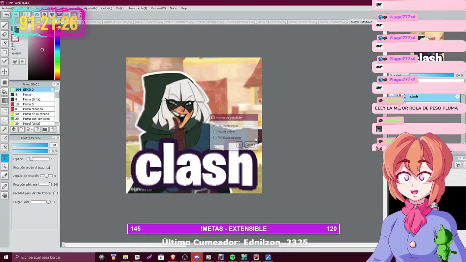Image resolution: width=466 pixels, height=262 pixels.
Task: Select the Gradient tool
Action: (x=5, y=100)
